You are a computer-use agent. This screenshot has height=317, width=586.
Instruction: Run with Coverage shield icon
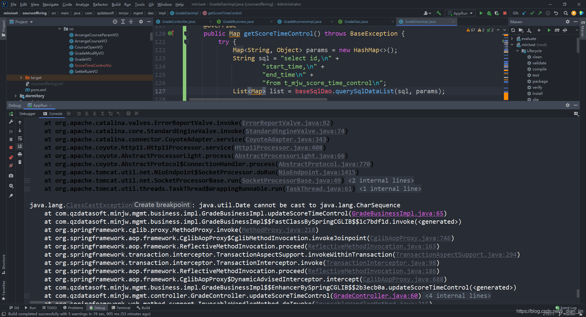point(497,13)
